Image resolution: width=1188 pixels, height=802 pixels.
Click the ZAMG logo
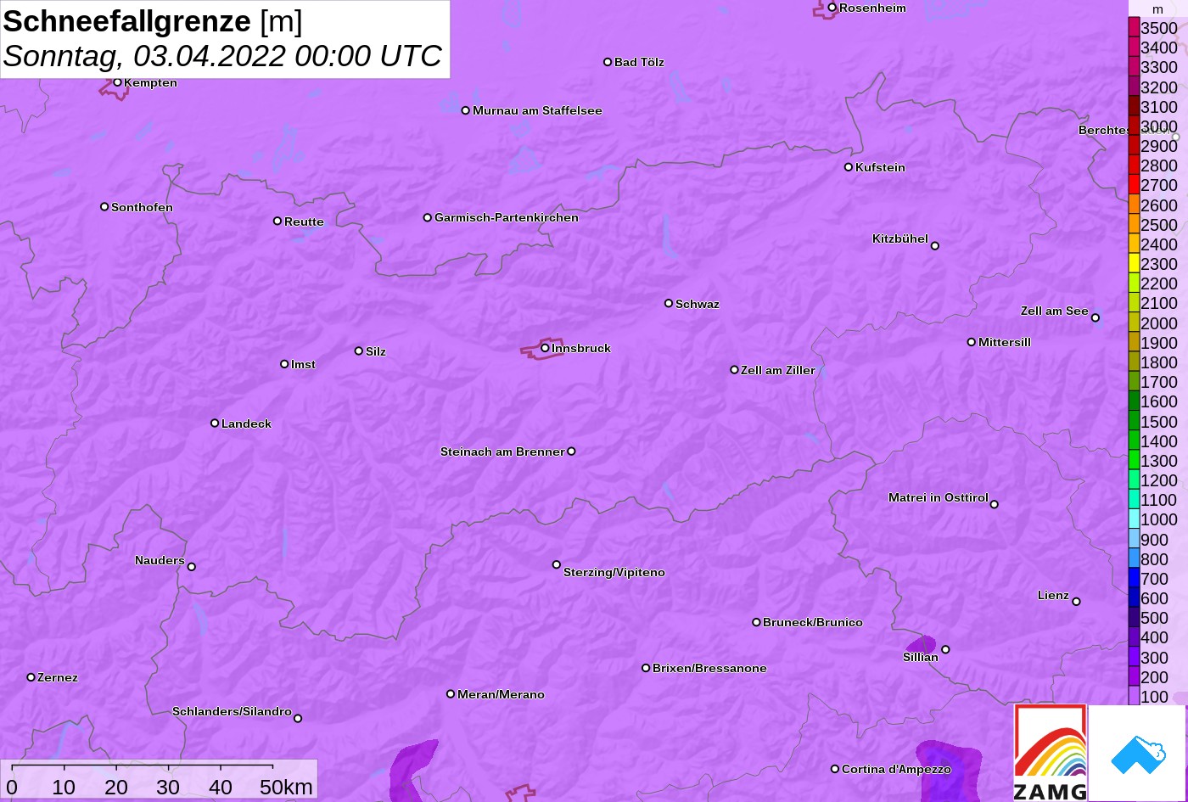click(x=1051, y=753)
